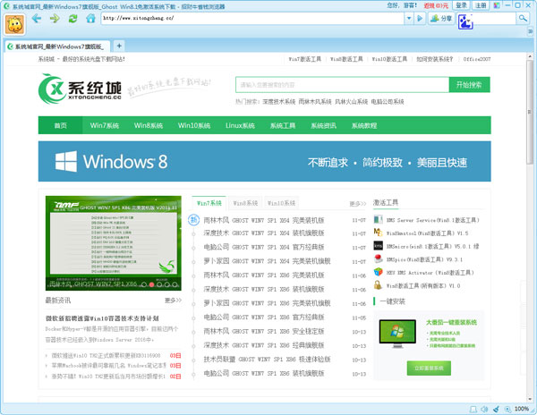Viewport: 537px width, 415px height.
Task: Click the 开始搜索 search button
Action: pyautogui.click(x=469, y=85)
